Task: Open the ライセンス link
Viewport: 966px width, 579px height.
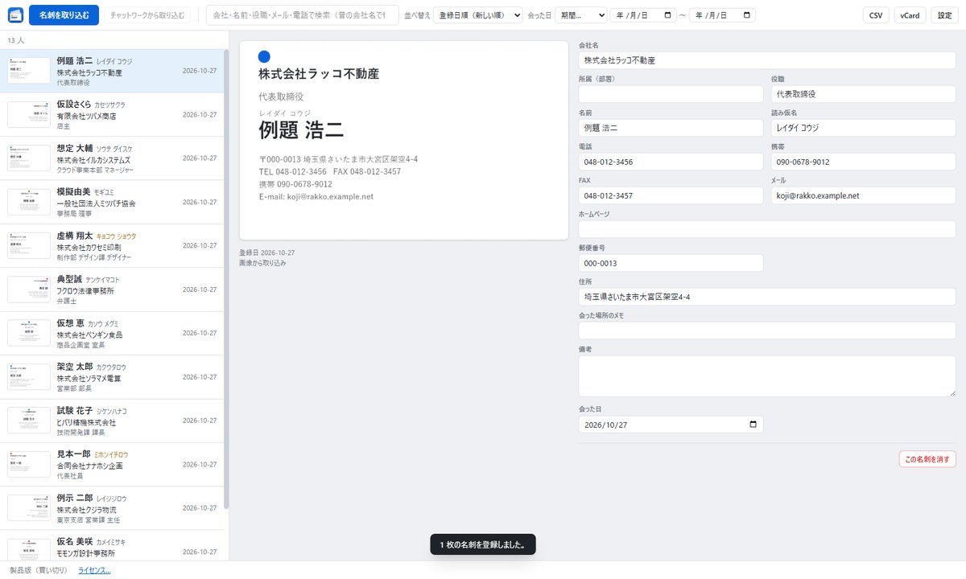Action: (x=94, y=570)
